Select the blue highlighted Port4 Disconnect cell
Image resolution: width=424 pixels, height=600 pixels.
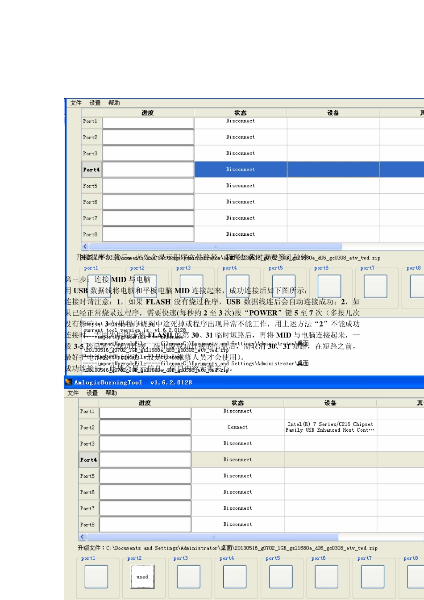[x=240, y=170]
